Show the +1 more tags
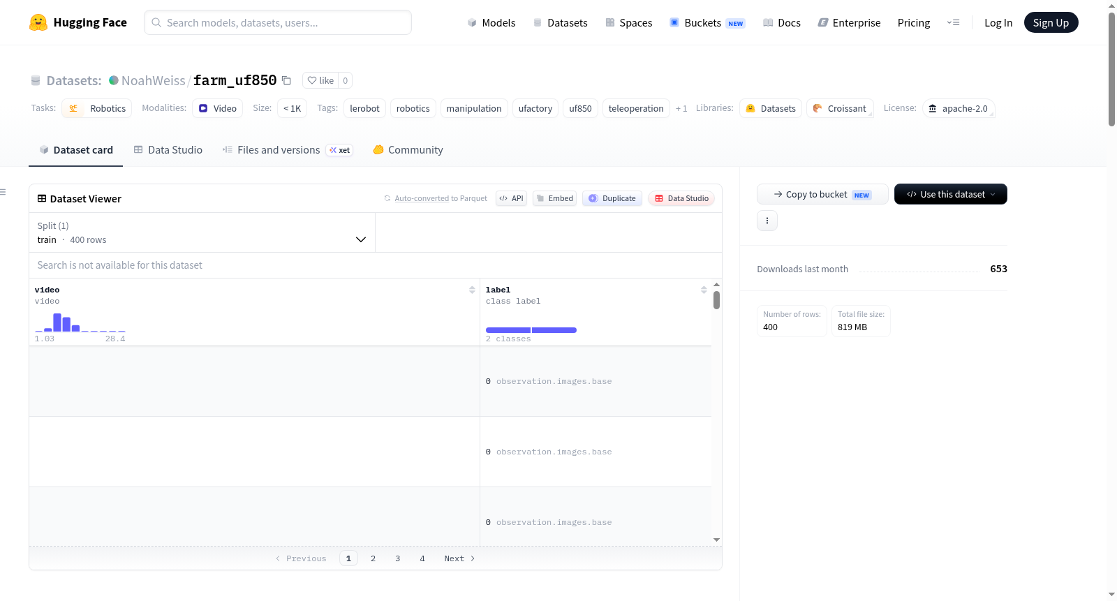This screenshot has width=1117, height=601. click(681, 108)
